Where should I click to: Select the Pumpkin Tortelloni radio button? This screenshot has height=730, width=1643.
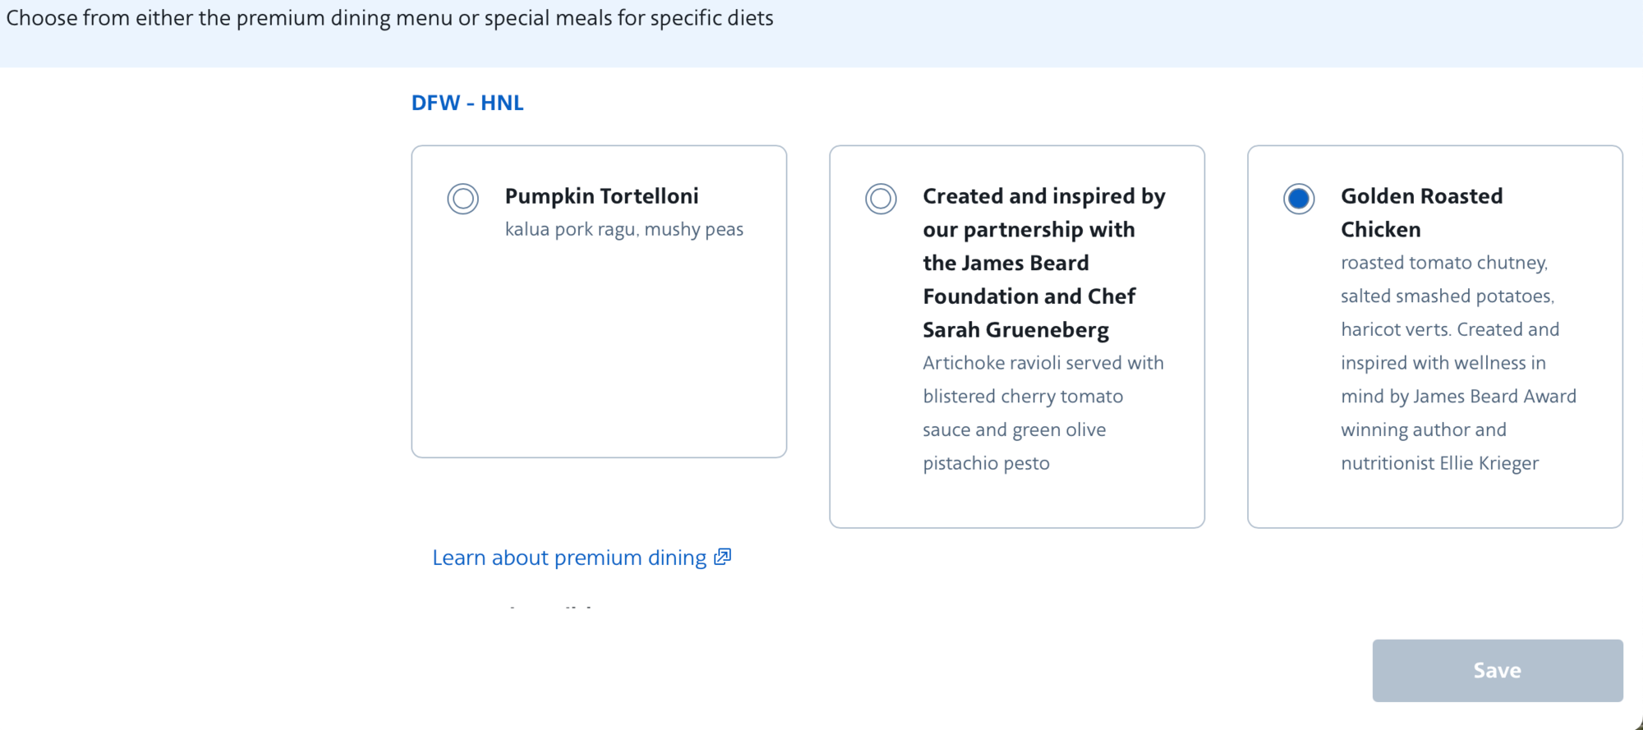[x=463, y=199]
